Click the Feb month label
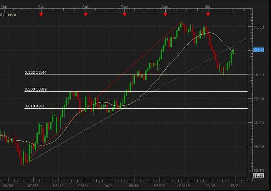 click(x=4, y=6)
